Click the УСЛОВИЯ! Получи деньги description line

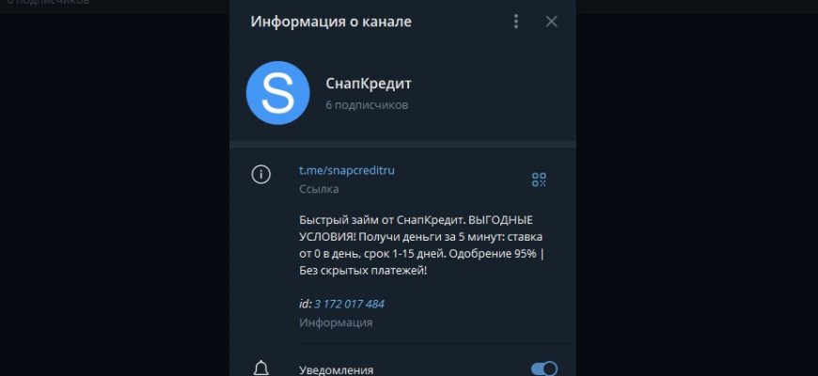pyautogui.click(x=421, y=237)
